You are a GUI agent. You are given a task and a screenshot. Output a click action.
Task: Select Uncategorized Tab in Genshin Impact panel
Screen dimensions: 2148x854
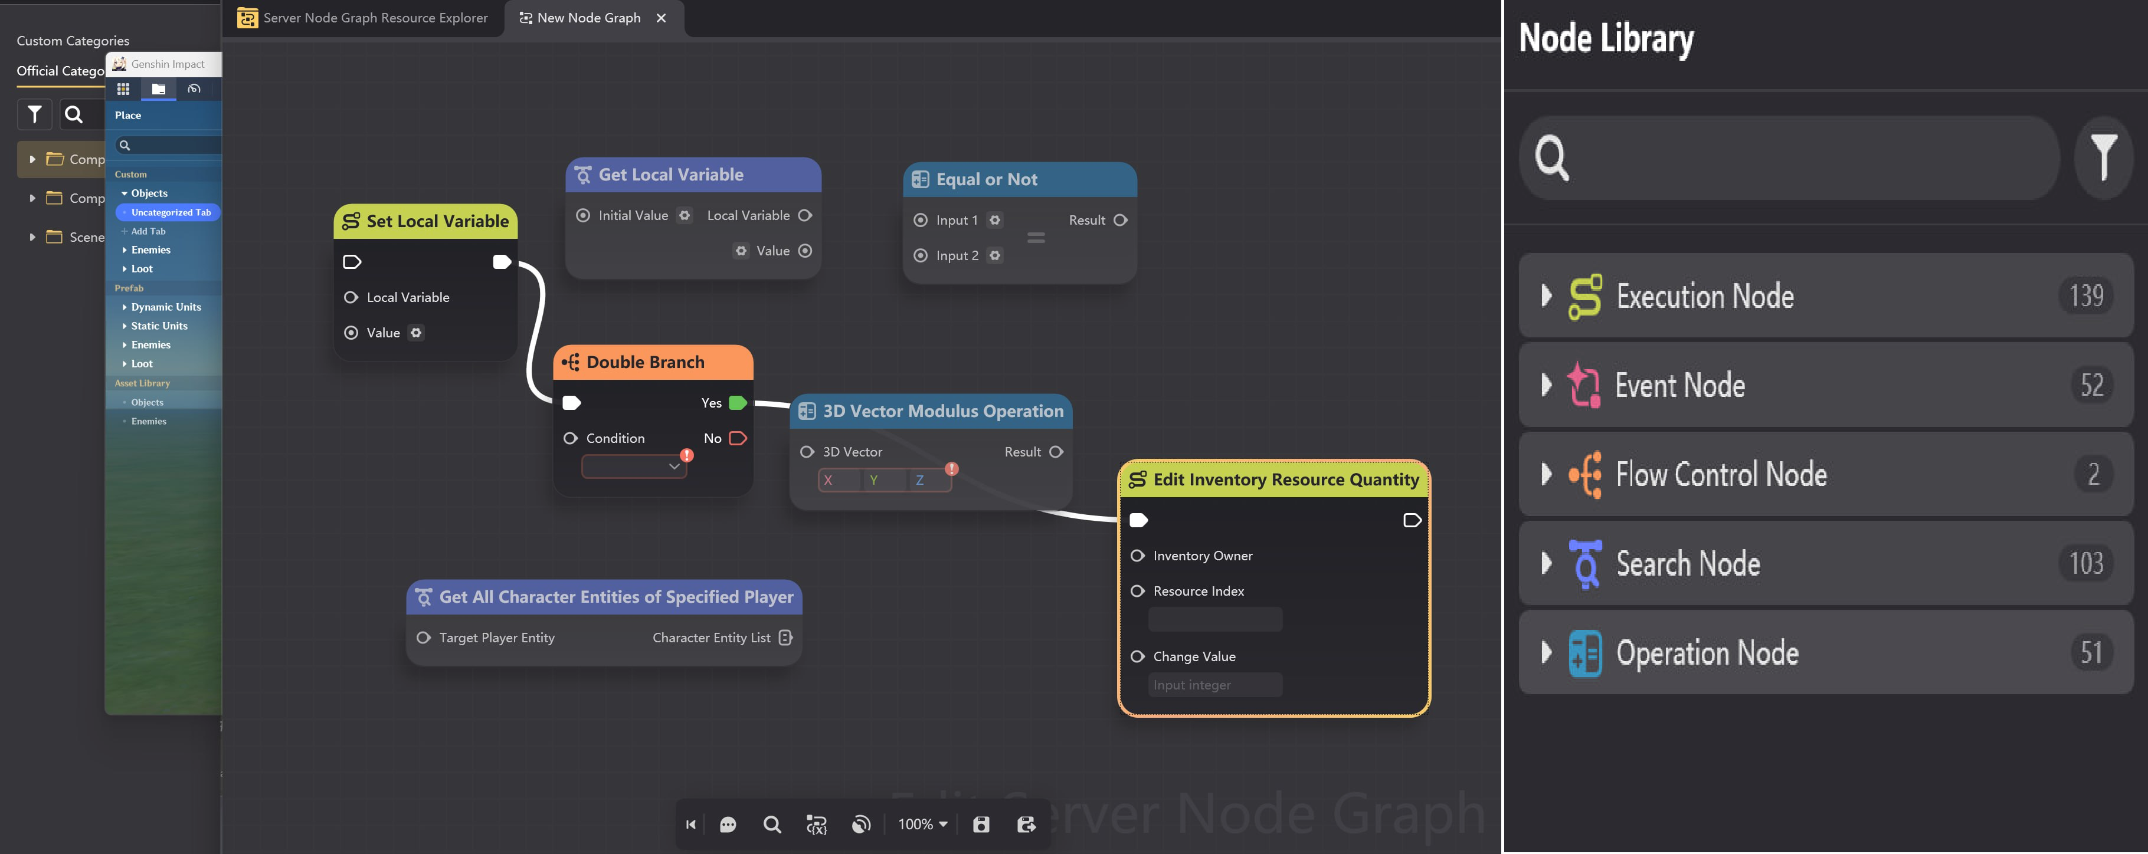168,212
